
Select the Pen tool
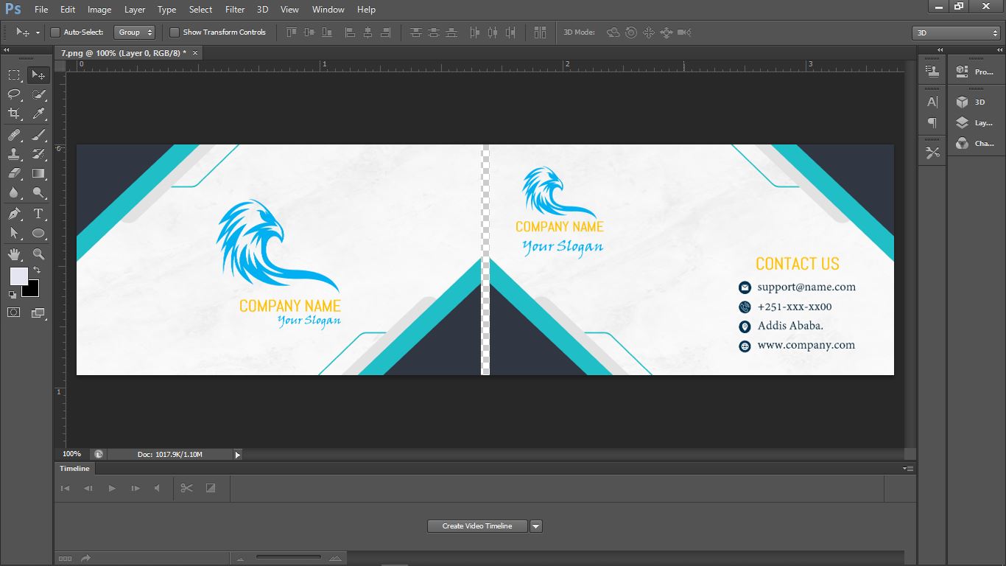coord(14,214)
